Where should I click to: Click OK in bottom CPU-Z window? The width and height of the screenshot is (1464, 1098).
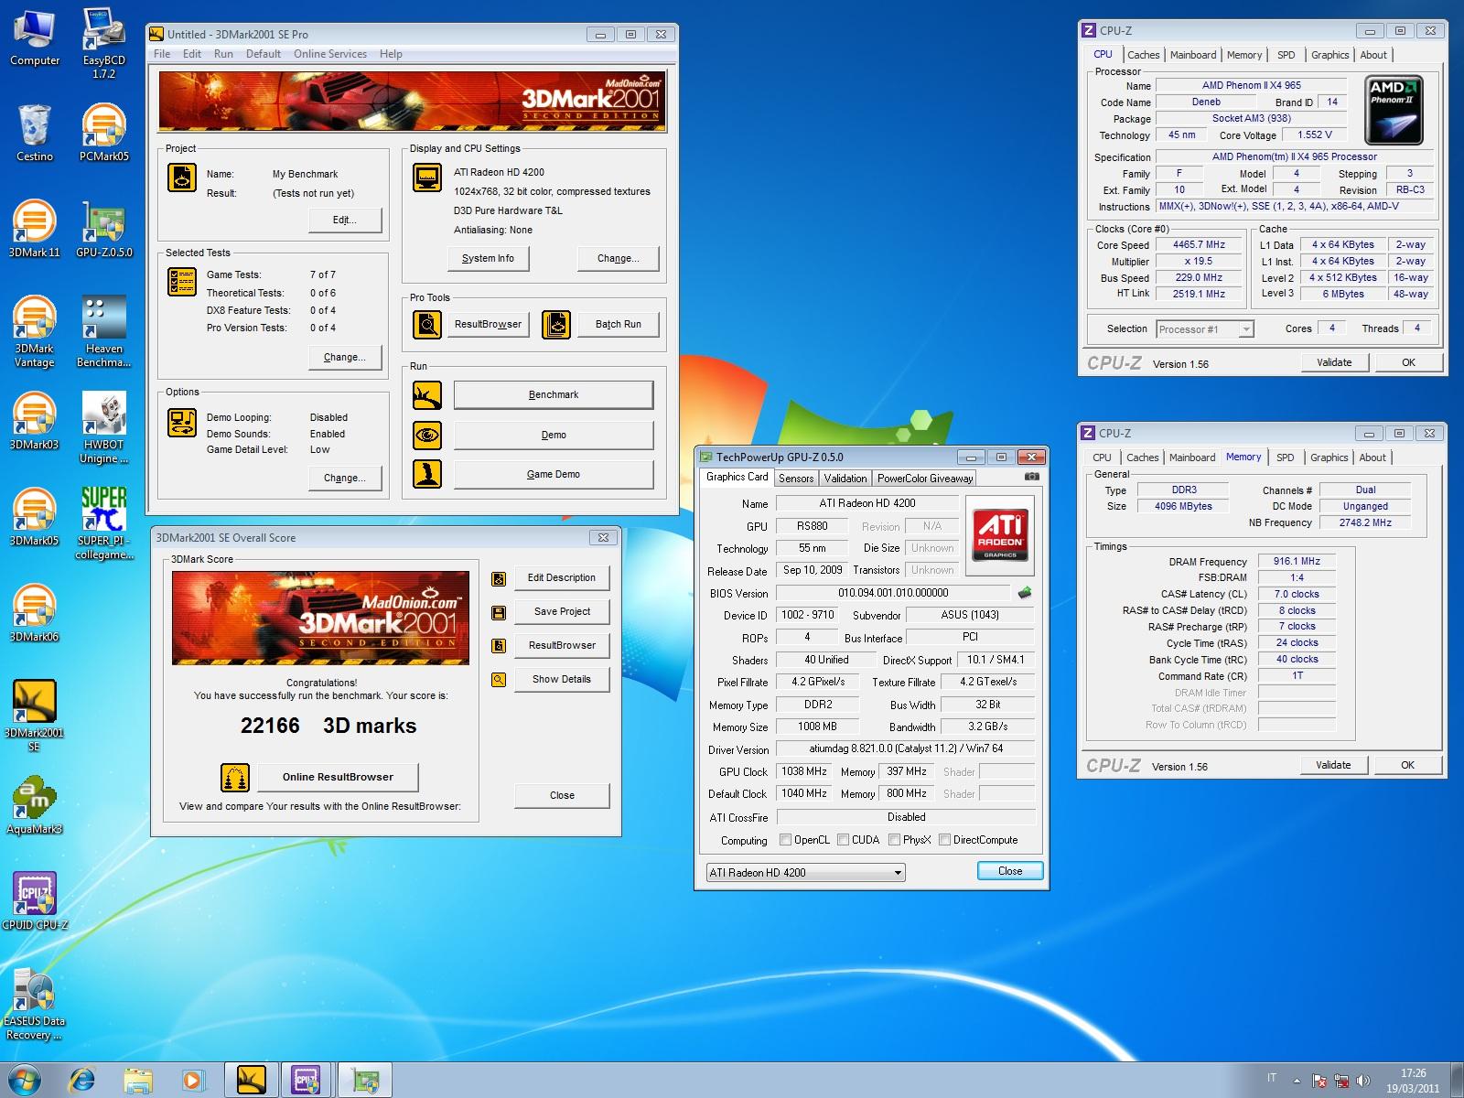tap(1407, 765)
